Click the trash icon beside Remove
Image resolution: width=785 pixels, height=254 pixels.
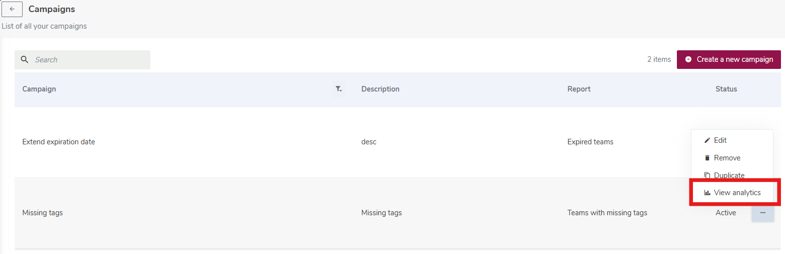707,158
